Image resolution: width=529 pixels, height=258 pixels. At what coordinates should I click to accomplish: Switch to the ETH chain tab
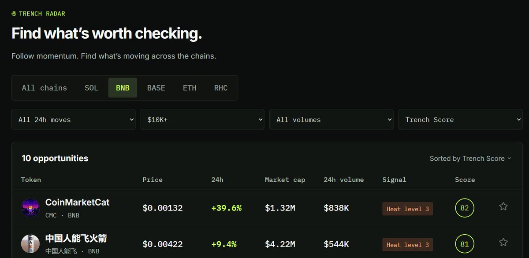point(190,88)
